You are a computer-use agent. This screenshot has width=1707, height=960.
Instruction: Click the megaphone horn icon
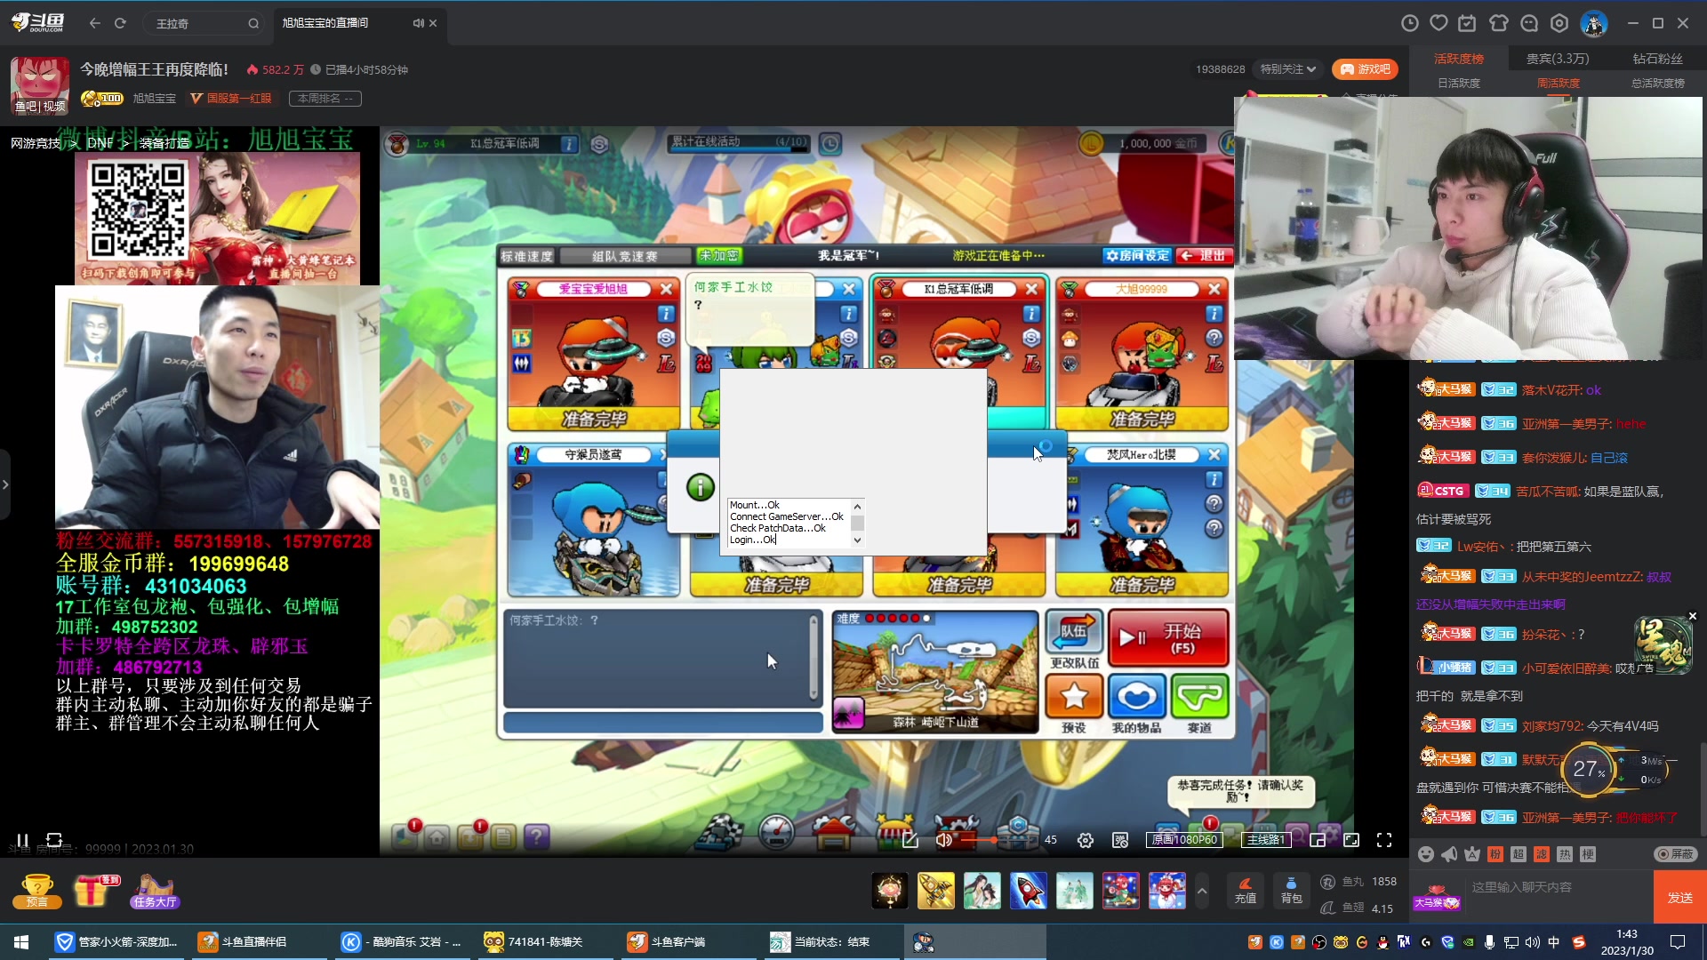(1449, 854)
